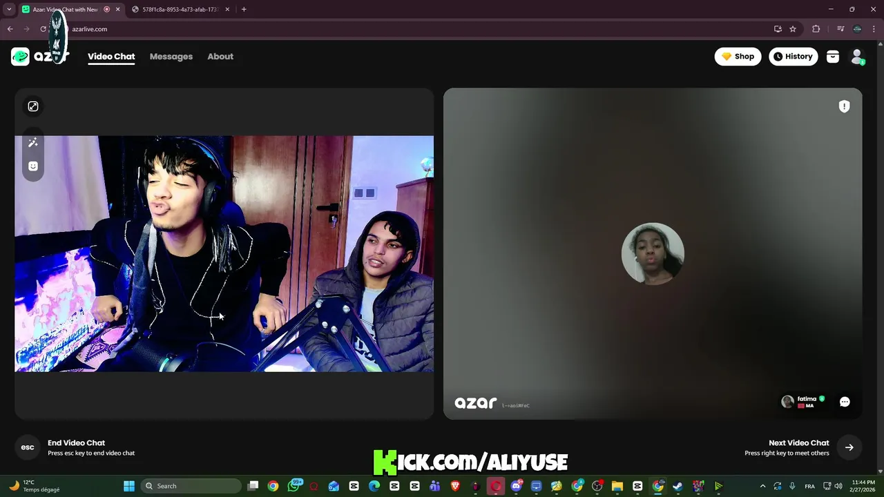
Task: Open Brave browser from the taskbar
Action: pyautogui.click(x=455, y=486)
